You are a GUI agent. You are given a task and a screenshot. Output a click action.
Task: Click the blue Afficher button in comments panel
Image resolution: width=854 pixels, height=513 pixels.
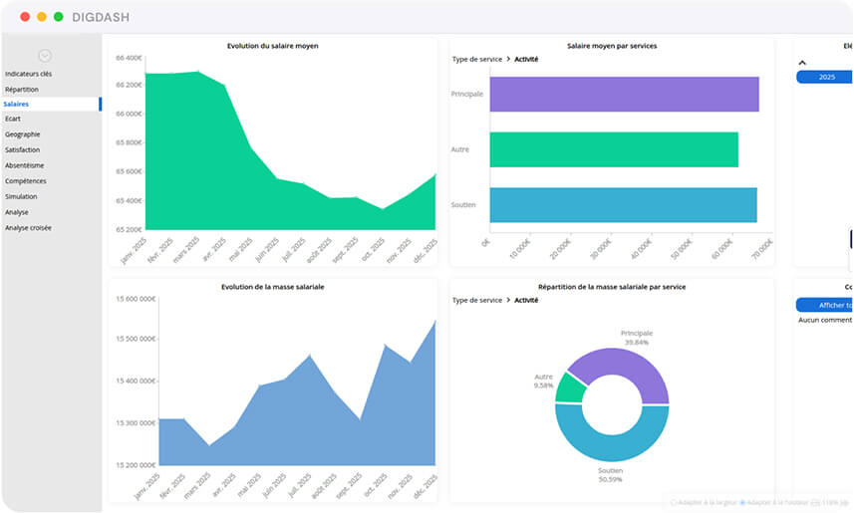coord(824,305)
